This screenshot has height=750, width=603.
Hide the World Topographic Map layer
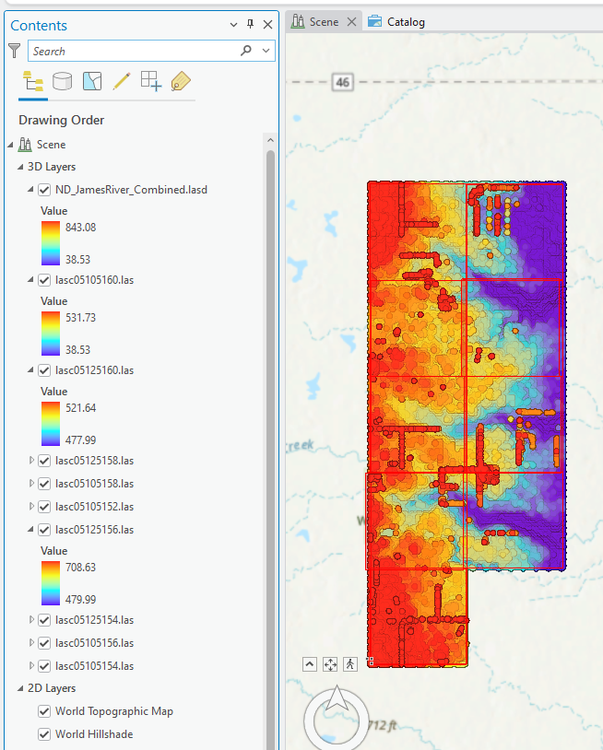click(x=44, y=711)
